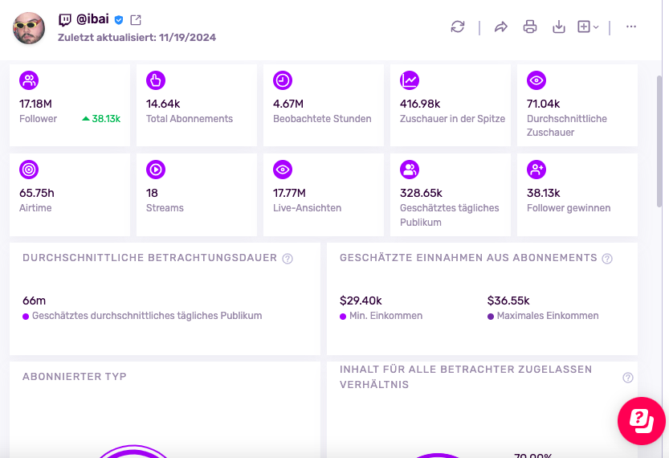669x458 pixels.
Task: Show help for Inhalt für alle Betrachter
Action: pyautogui.click(x=627, y=378)
